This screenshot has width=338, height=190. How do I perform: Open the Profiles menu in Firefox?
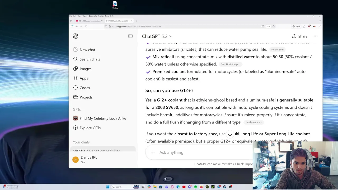[x=101, y=16]
